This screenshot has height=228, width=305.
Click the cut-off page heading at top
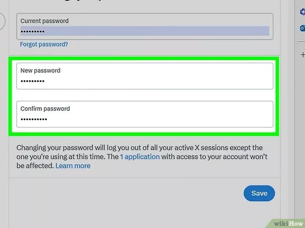click(105, 2)
